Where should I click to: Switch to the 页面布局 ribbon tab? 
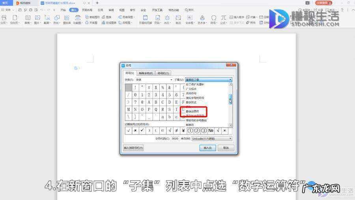pyautogui.click(x=87, y=10)
